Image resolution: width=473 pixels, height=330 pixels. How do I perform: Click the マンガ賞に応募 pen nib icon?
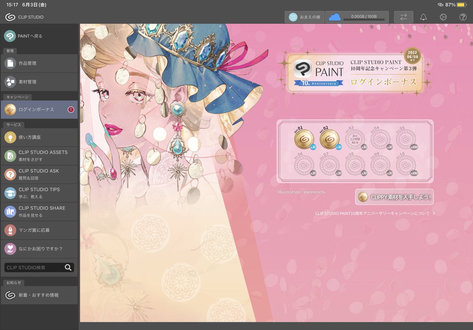[10, 230]
